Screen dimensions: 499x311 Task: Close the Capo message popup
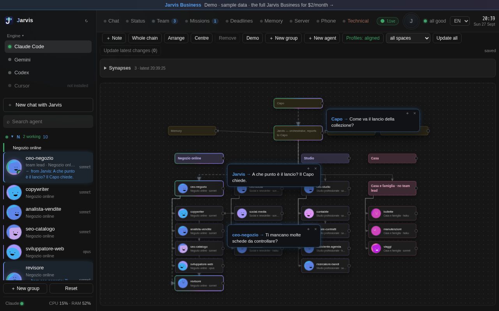click(414, 114)
